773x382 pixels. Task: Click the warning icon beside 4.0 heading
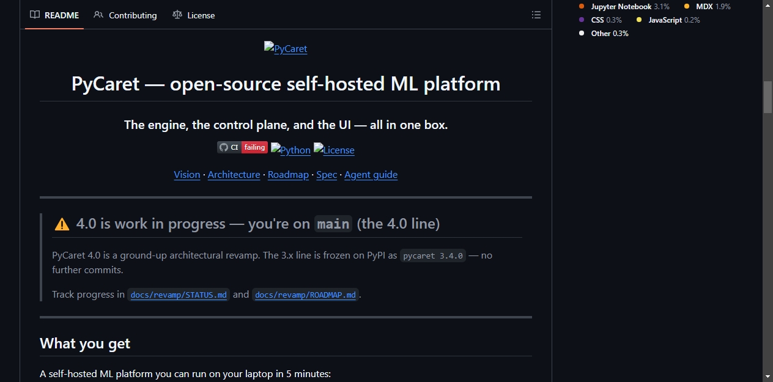62,224
